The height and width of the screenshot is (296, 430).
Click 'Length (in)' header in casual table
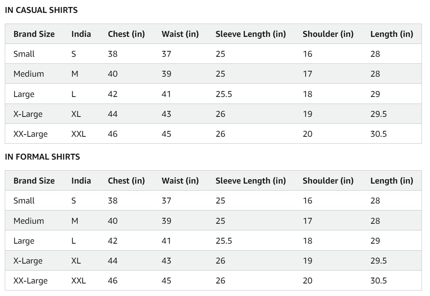pos(392,34)
